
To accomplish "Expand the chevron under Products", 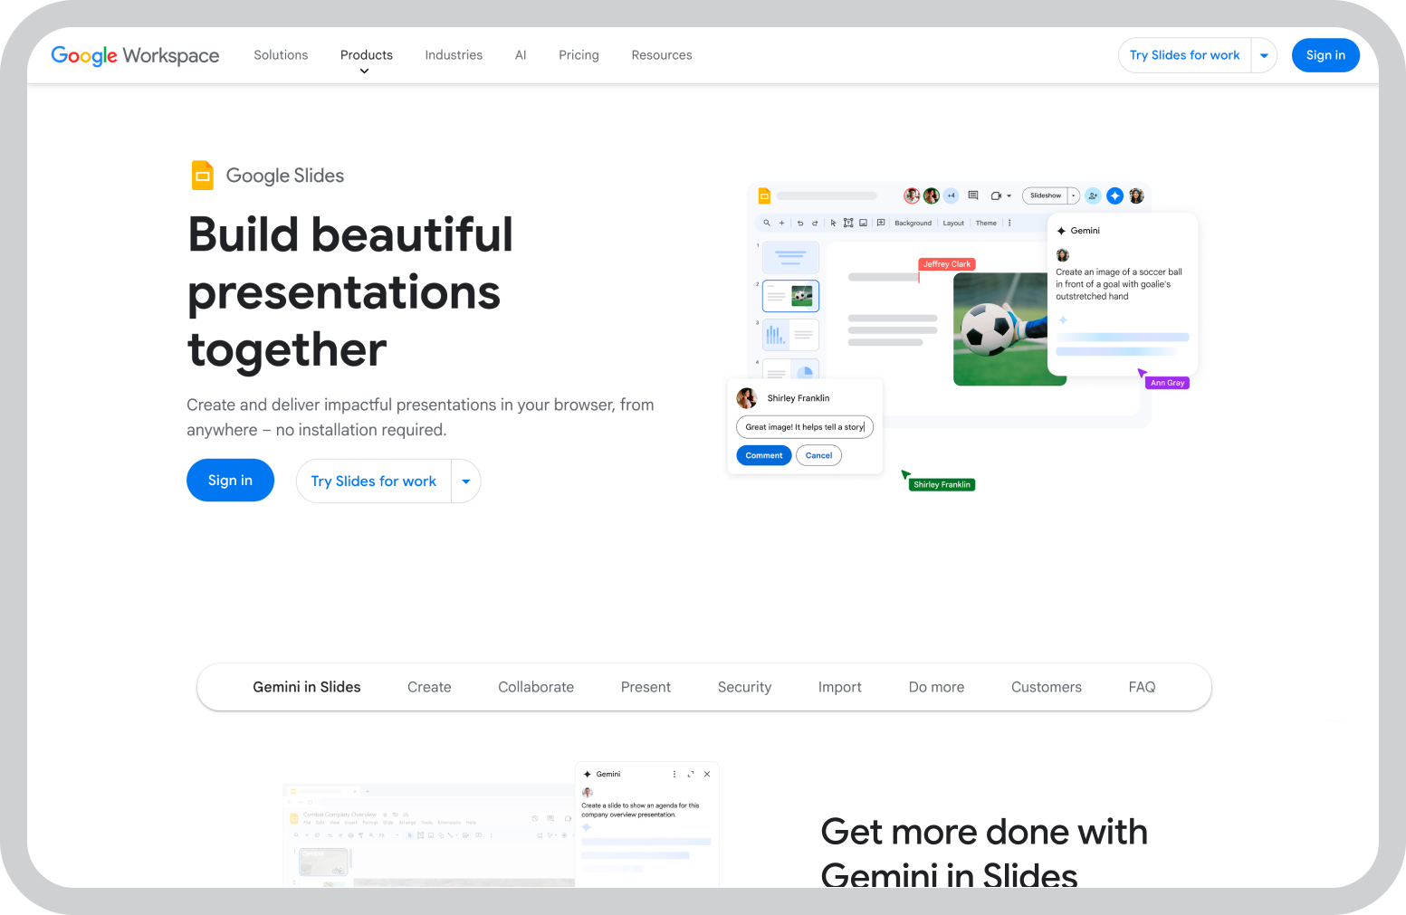I will (365, 71).
